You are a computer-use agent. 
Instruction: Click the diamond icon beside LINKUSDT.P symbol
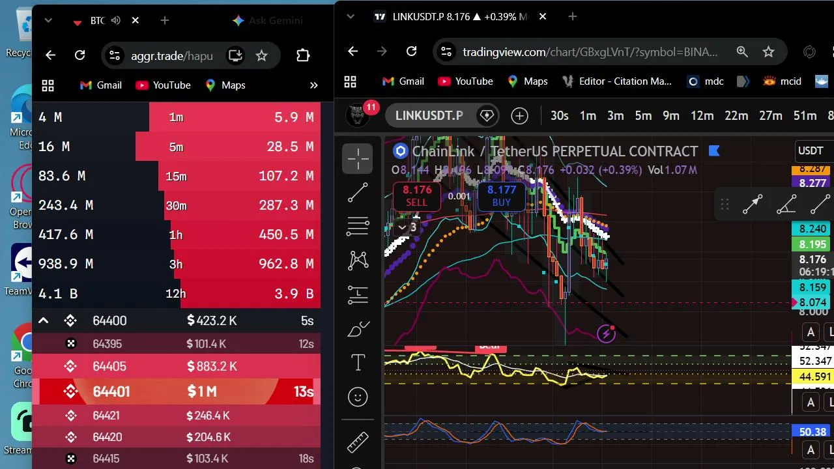tap(487, 116)
